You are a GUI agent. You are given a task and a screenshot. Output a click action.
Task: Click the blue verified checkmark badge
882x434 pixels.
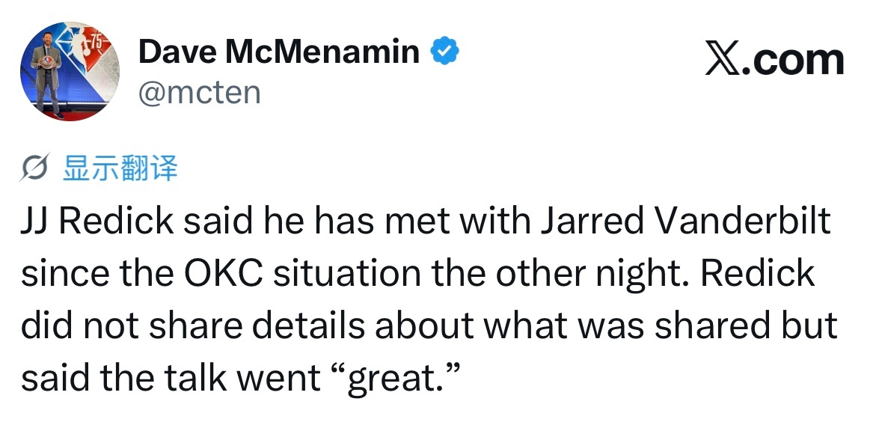tap(444, 52)
